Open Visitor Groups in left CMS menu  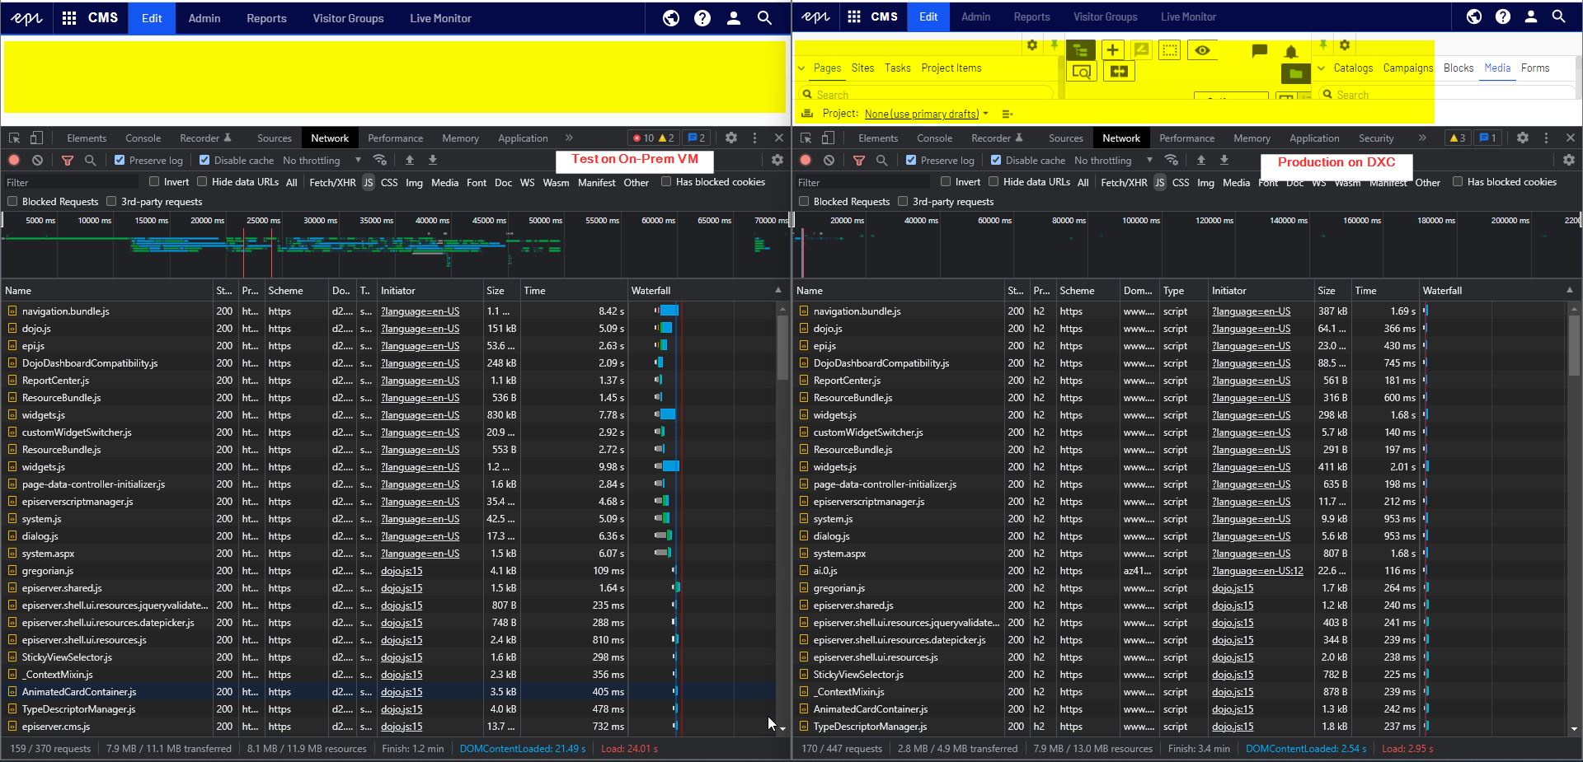point(348,18)
